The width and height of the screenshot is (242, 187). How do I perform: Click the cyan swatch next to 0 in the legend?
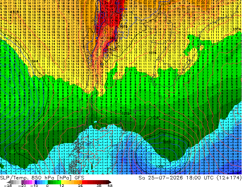[x=46, y=182]
